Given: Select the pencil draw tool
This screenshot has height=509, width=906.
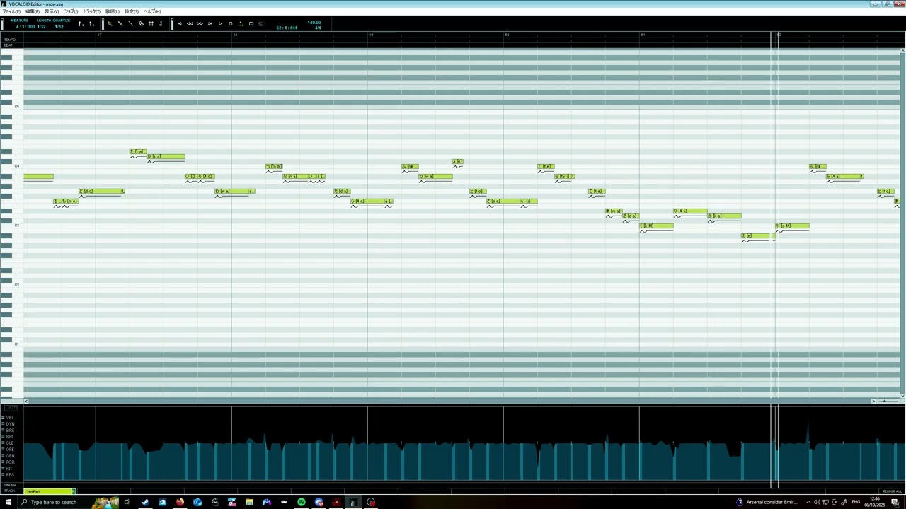Looking at the screenshot, I should tap(120, 23).
